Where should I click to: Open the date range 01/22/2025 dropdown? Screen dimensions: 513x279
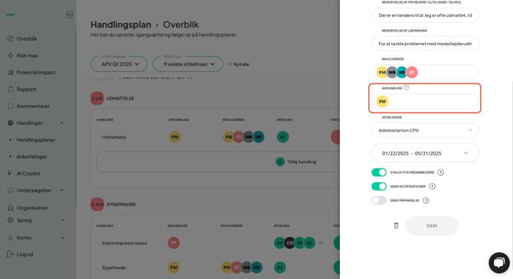coord(425,153)
